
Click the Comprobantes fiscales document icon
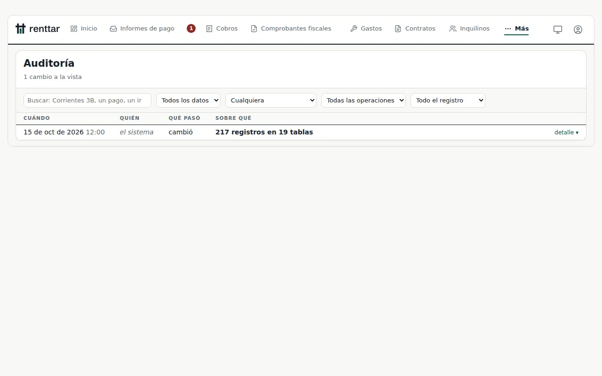tap(254, 29)
